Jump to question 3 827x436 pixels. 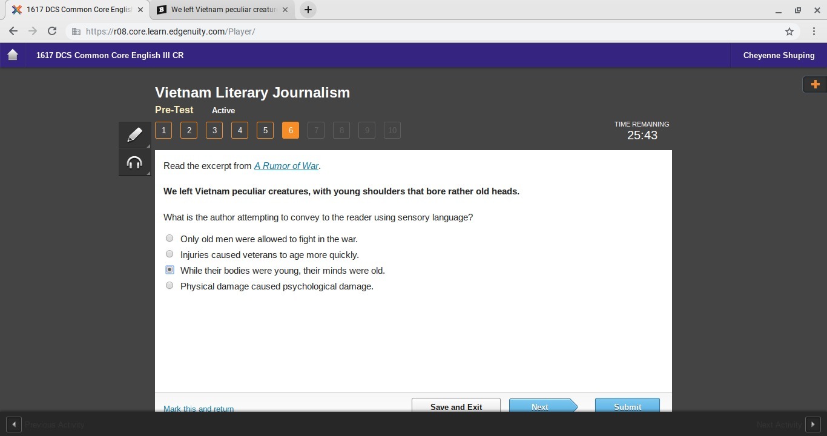(x=214, y=130)
